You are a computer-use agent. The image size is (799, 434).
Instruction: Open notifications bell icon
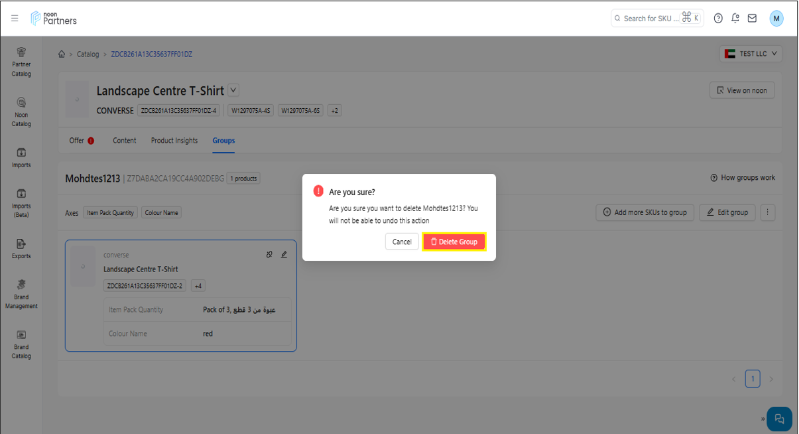(x=735, y=19)
